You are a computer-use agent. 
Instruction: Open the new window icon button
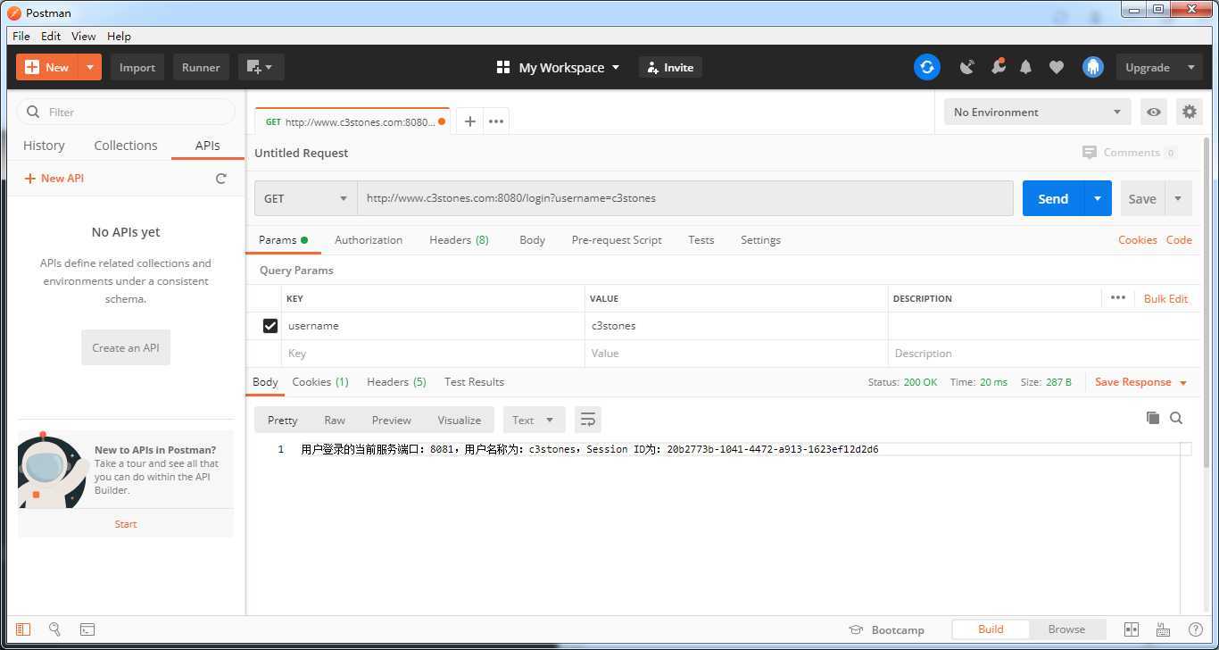(x=261, y=67)
